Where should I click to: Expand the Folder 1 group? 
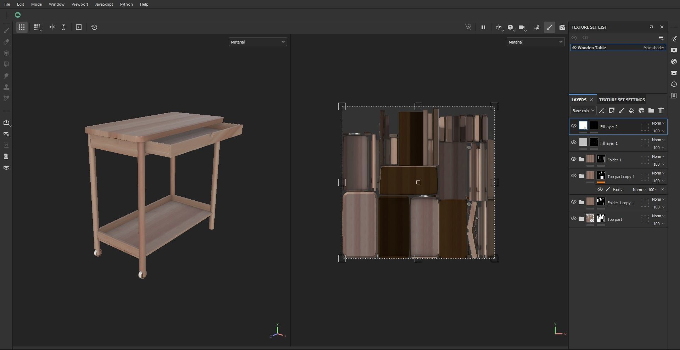581,159
